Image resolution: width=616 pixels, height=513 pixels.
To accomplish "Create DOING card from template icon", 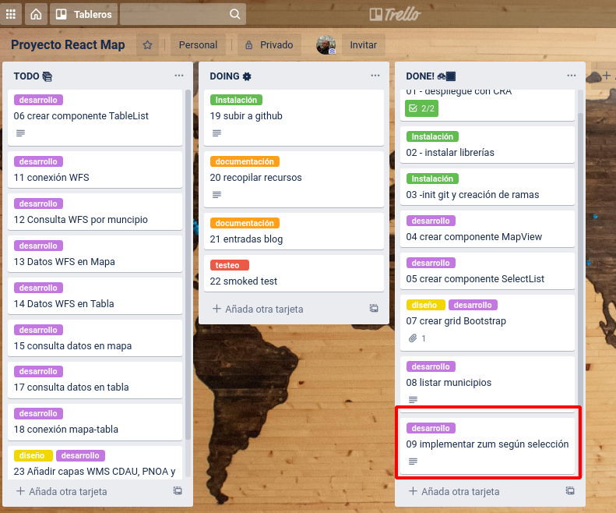I will (x=374, y=308).
